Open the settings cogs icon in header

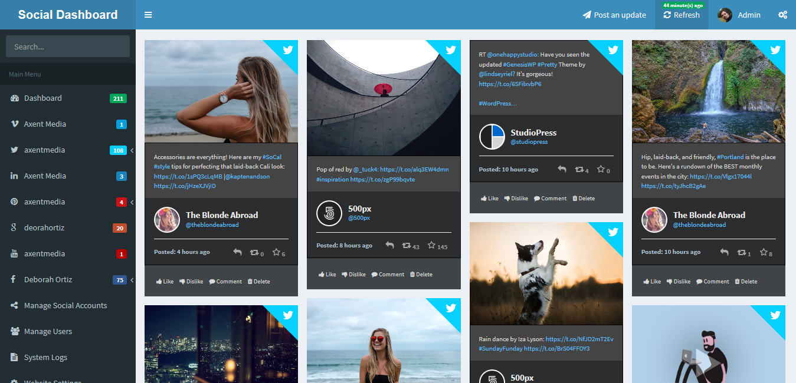tap(782, 15)
